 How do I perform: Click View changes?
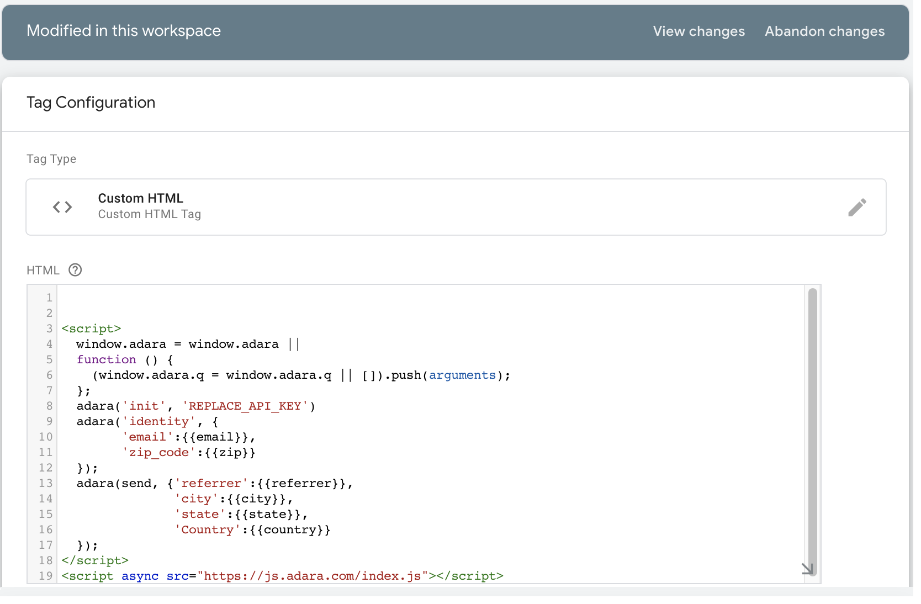click(698, 31)
